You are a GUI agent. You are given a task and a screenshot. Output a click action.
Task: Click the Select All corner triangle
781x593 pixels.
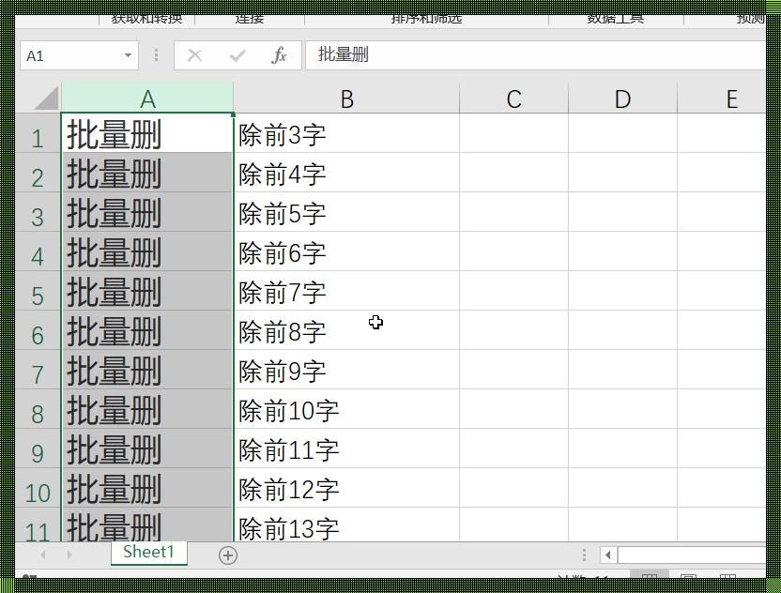pyautogui.click(x=47, y=98)
